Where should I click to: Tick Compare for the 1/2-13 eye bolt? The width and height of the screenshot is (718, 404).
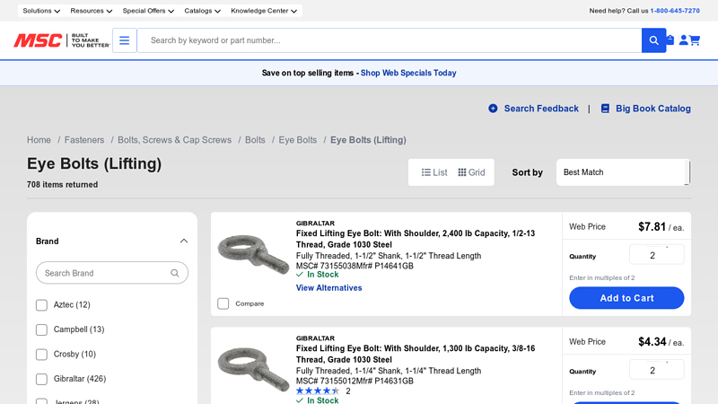tap(223, 303)
